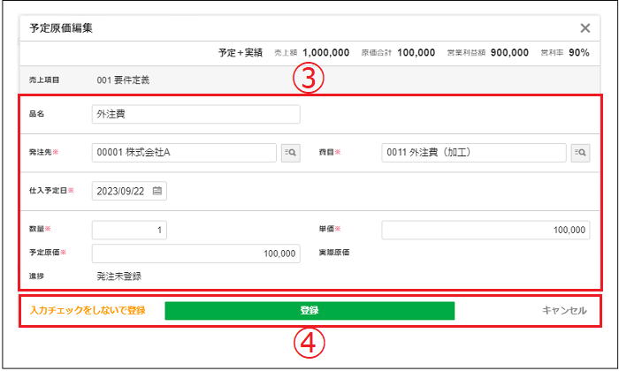
Task: Click the 数量 quantity input field
Action: coord(129,230)
